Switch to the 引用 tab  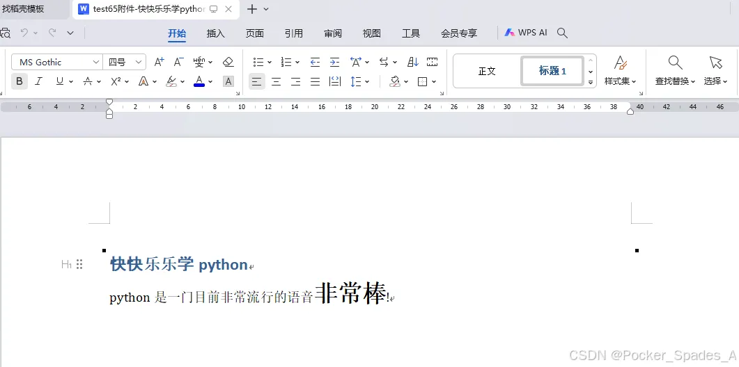(x=294, y=33)
